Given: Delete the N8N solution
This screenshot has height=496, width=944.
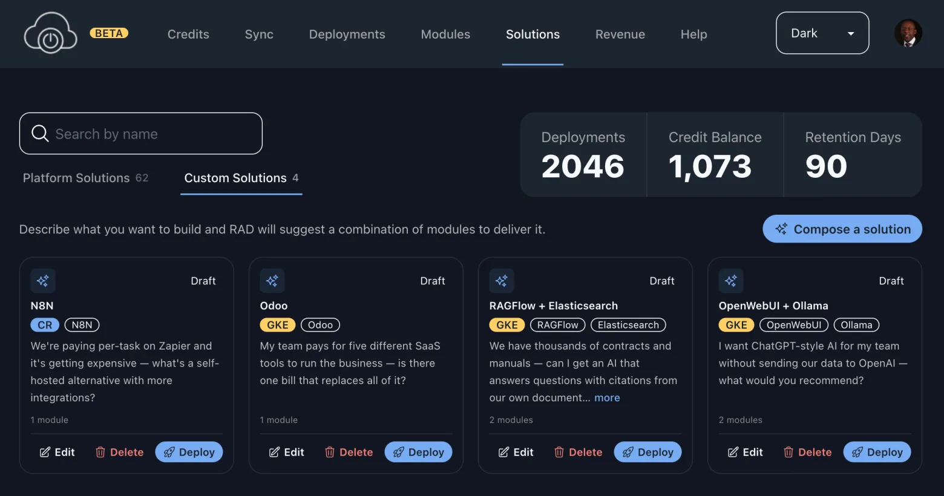Looking at the screenshot, I should pyautogui.click(x=119, y=452).
